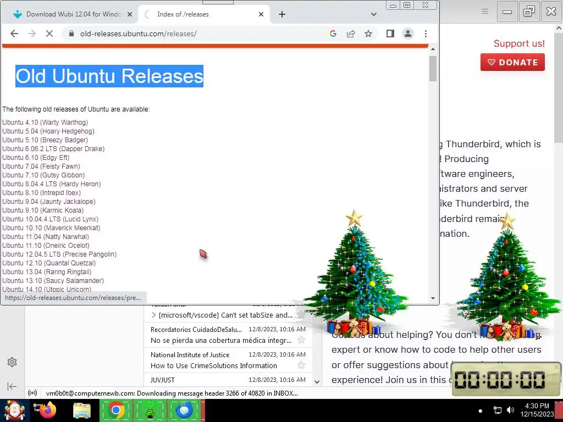Star the CrimeSolutions Information message
Viewport: 563px width, 422px height.
pos(301,365)
